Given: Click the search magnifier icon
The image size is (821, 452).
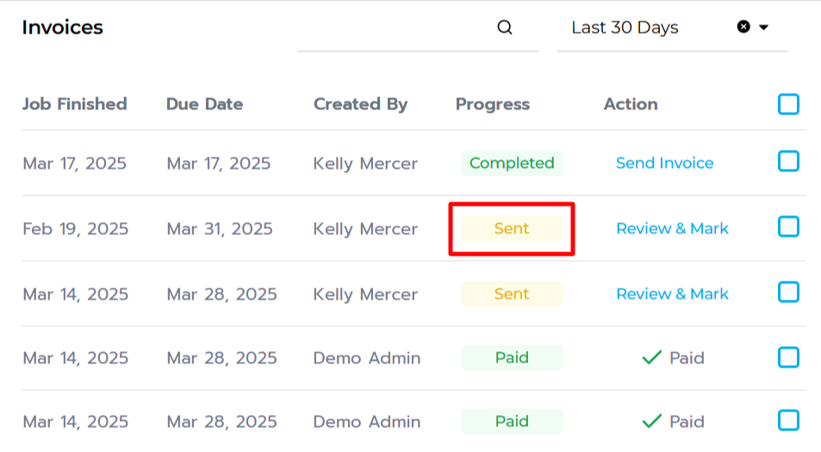Looking at the screenshot, I should [504, 28].
